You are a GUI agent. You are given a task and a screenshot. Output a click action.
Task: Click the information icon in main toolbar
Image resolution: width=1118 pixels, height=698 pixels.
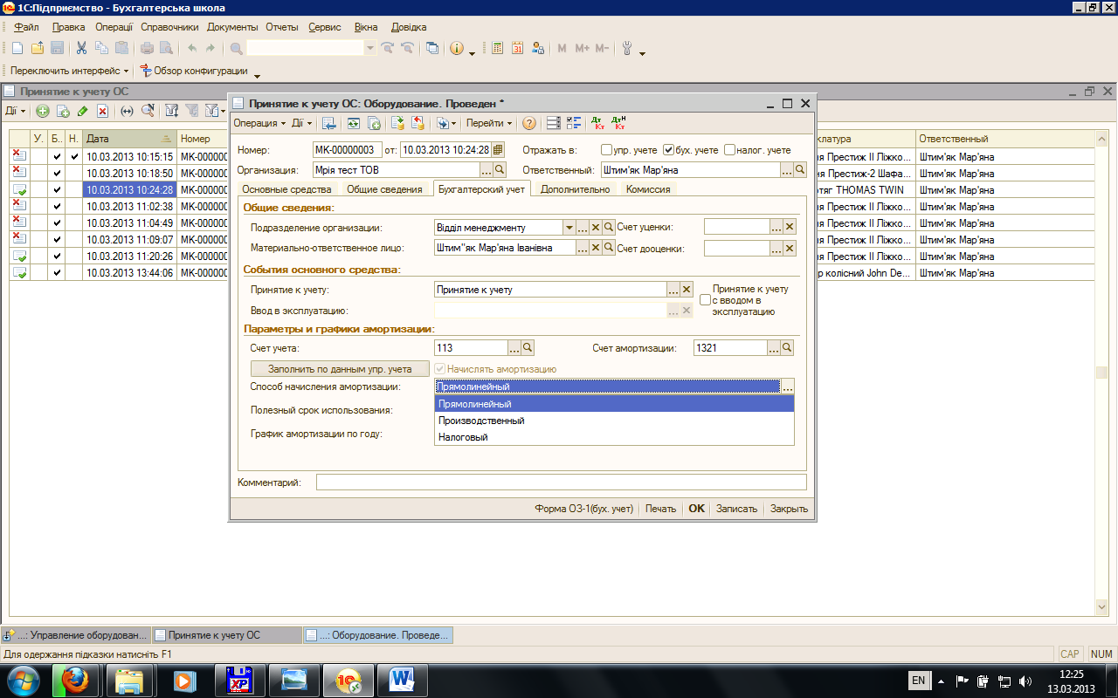457,49
